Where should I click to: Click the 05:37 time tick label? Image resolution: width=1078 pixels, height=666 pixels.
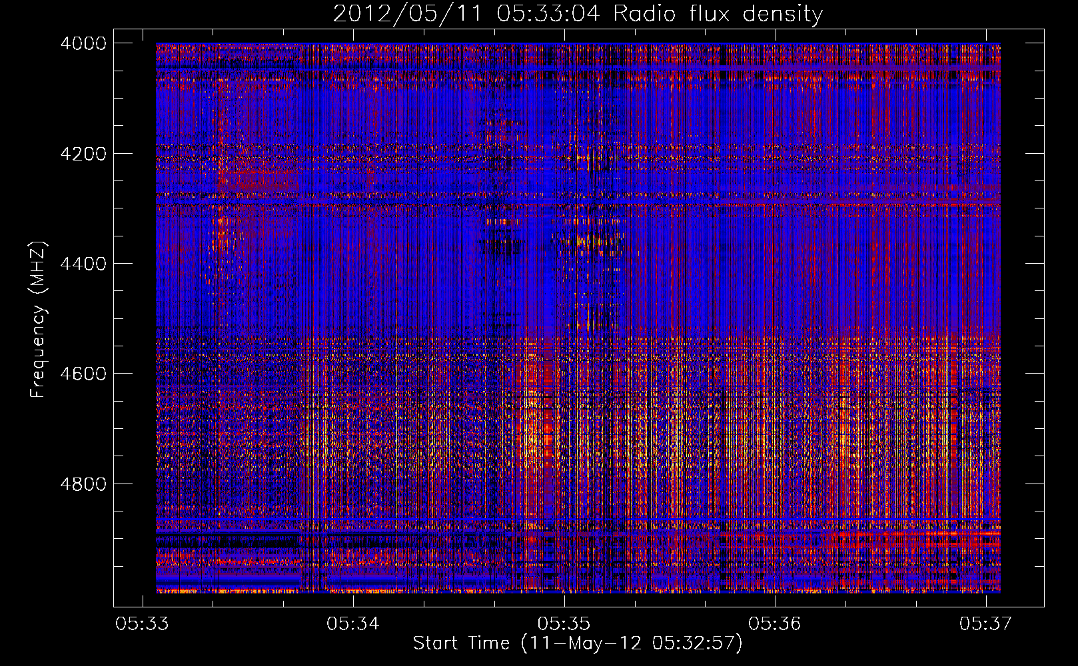pos(986,624)
